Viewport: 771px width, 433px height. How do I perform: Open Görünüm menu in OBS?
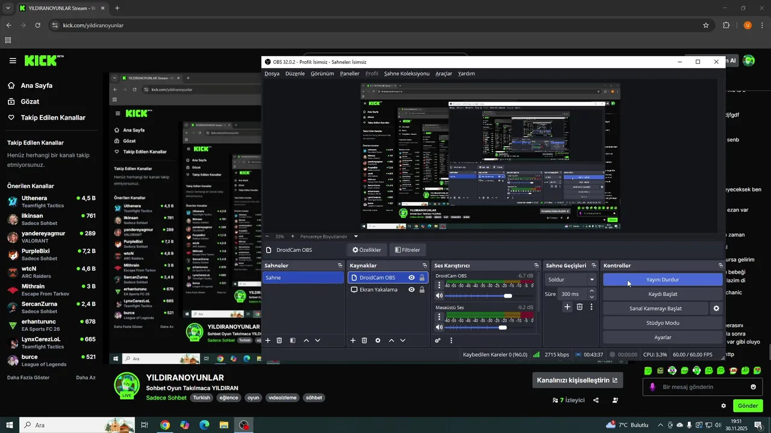(322, 73)
